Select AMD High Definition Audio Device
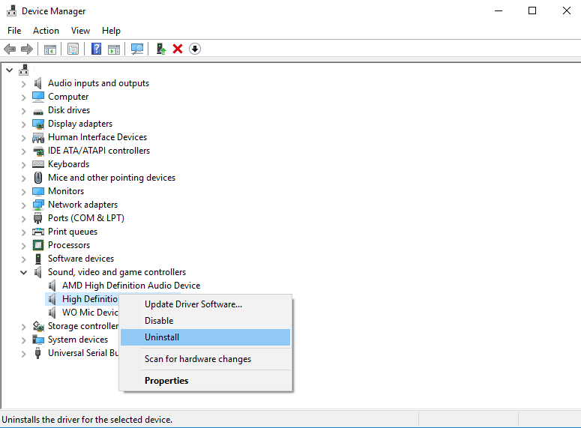The height and width of the screenshot is (428, 581). coord(131,286)
